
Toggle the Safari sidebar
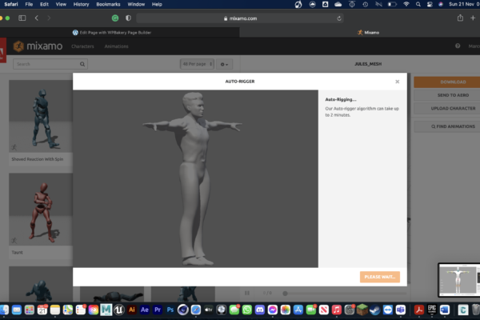[x=22, y=18]
